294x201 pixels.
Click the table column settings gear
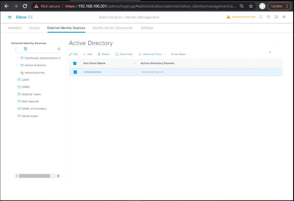(270, 52)
